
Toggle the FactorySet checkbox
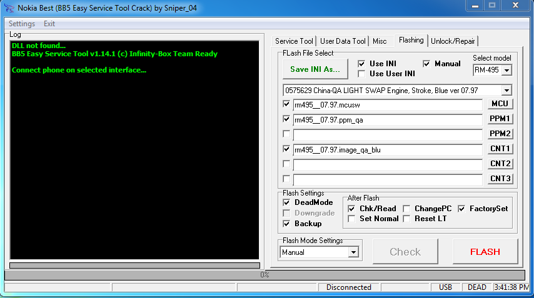click(461, 209)
